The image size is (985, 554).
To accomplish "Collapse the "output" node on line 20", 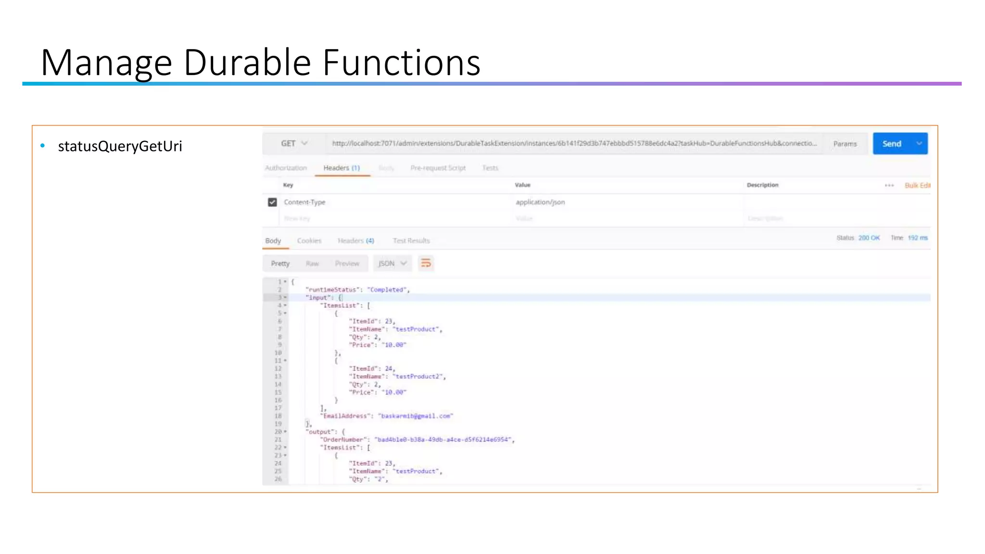I will point(285,432).
